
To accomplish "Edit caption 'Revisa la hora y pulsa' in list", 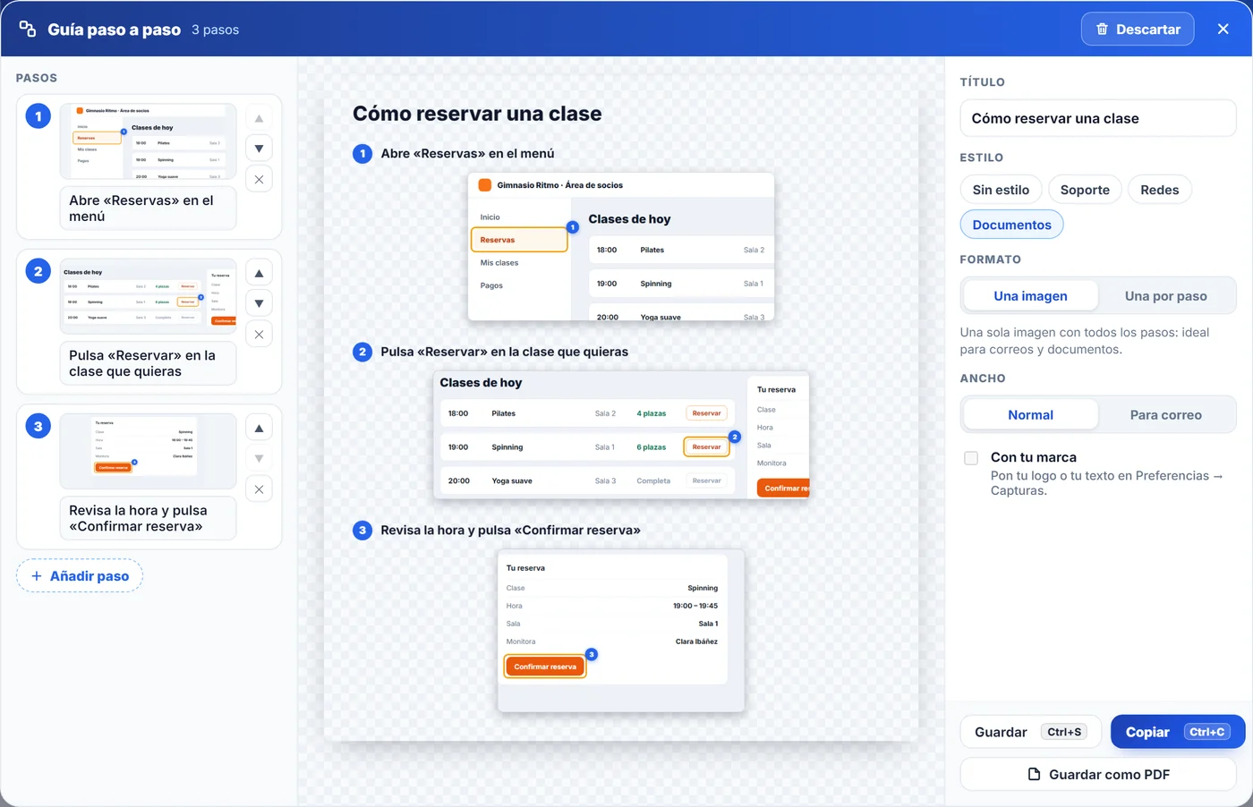I will 149,518.
